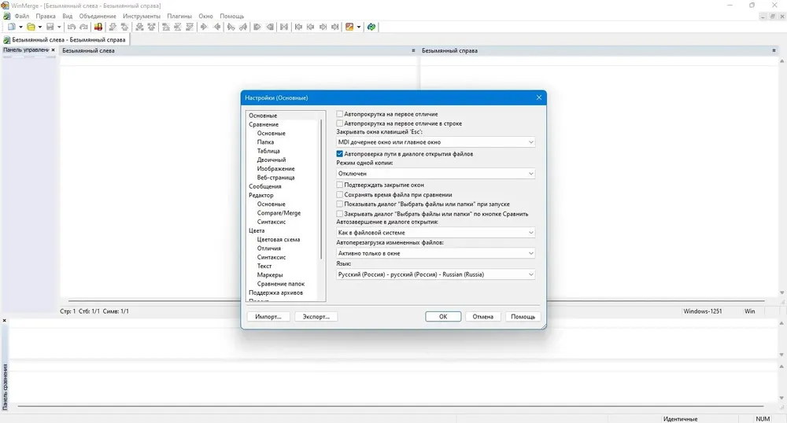Screen dimensions: 787x423
Task: Check Показывать диалог Выбрать файлы при запуске
Action: click(x=340, y=204)
